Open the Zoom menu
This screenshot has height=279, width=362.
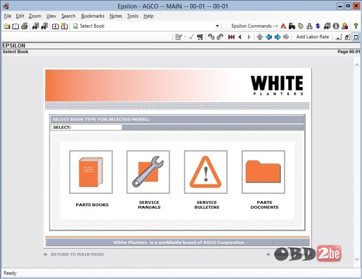(35, 16)
